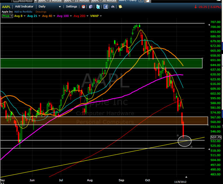The width and height of the screenshot is (223, 184).
Task: Click the alarm clock alert icon
Action: point(84,6)
